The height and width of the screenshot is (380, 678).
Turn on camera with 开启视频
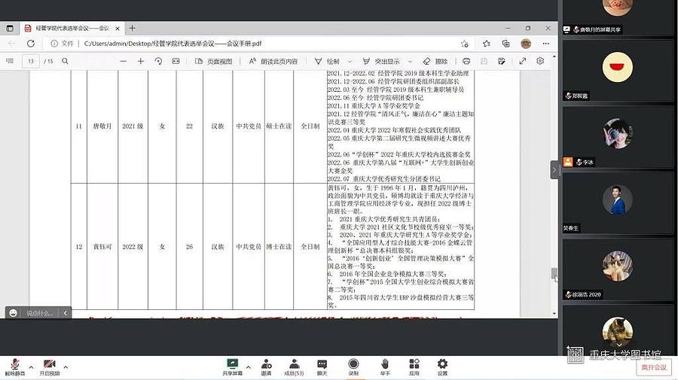(49, 367)
